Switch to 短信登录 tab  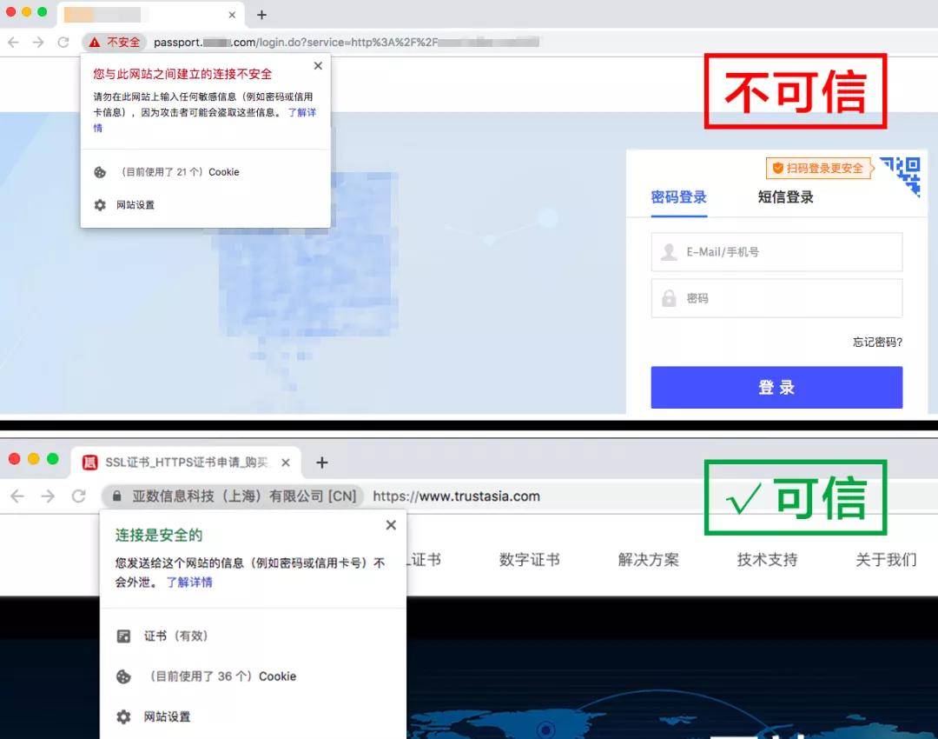coord(785,197)
